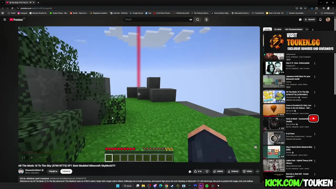Open the Windows Start menu
The width and height of the screenshot is (336, 189).
(x=118, y=186)
